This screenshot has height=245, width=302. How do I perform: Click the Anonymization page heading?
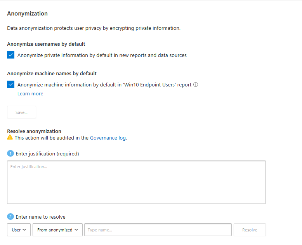27,14
